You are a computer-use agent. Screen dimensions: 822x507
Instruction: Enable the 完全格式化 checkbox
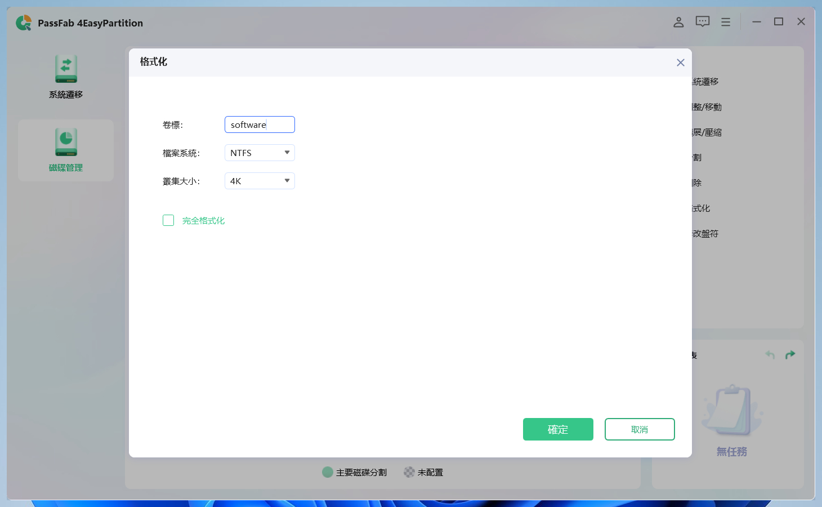[168, 220]
